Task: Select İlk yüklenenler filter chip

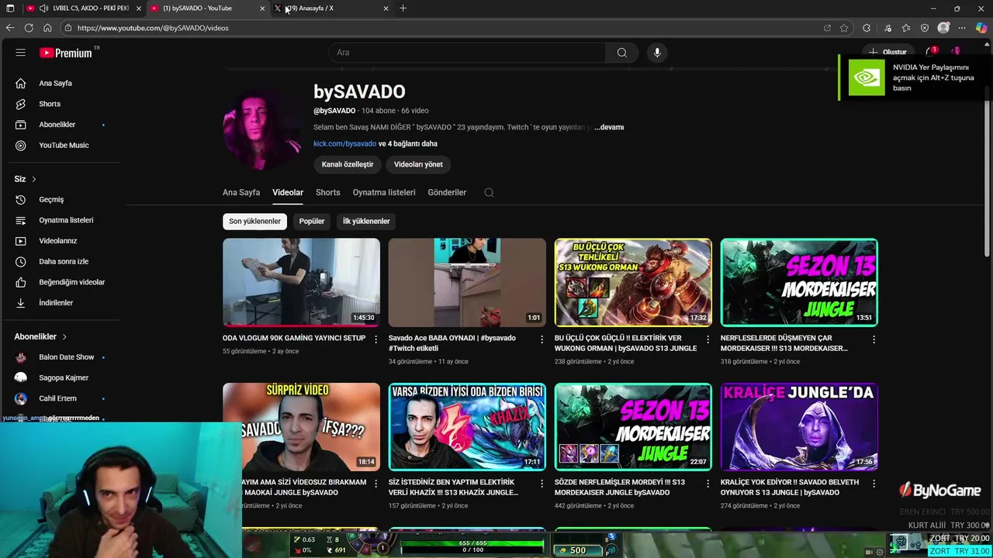Action: (x=366, y=221)
